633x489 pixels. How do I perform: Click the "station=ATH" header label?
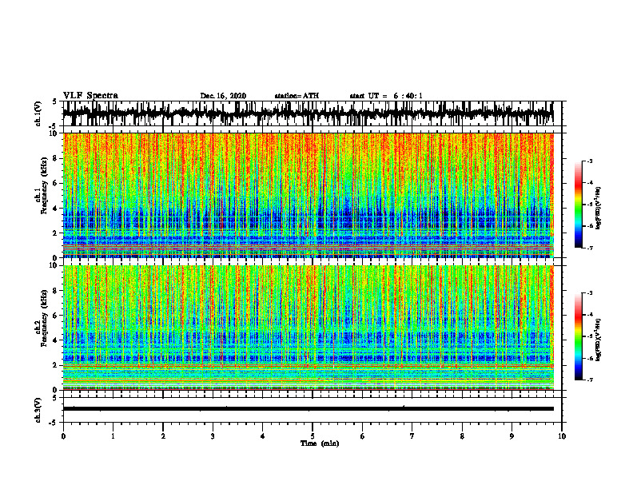point(297,96)
